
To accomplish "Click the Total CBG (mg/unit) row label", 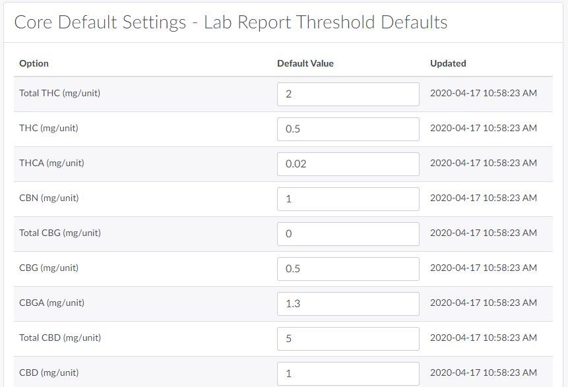I will (x=59, y=233).
